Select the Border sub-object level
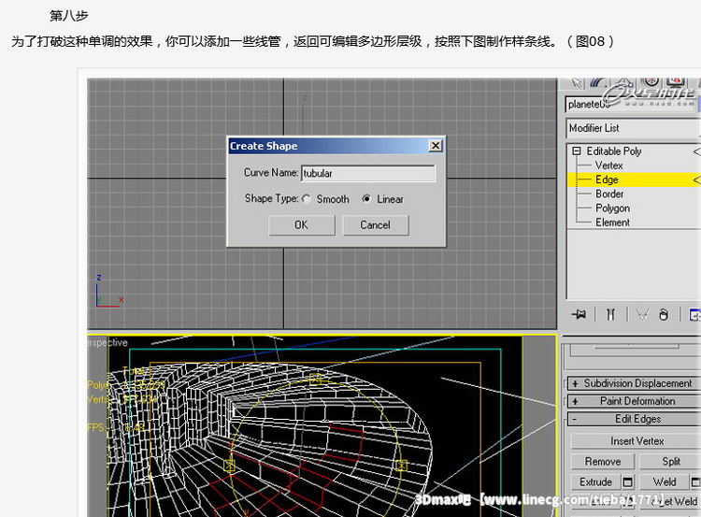 (x=609, y=194)
